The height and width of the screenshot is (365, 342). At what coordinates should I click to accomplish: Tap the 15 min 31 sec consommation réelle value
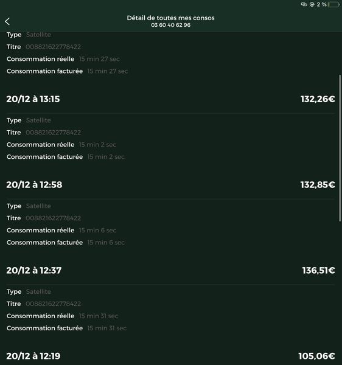click(x=99, y=316)
